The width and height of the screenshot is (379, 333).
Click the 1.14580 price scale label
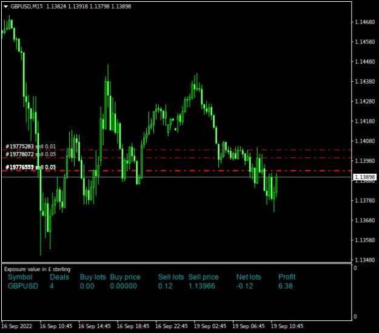coord(364,42)
